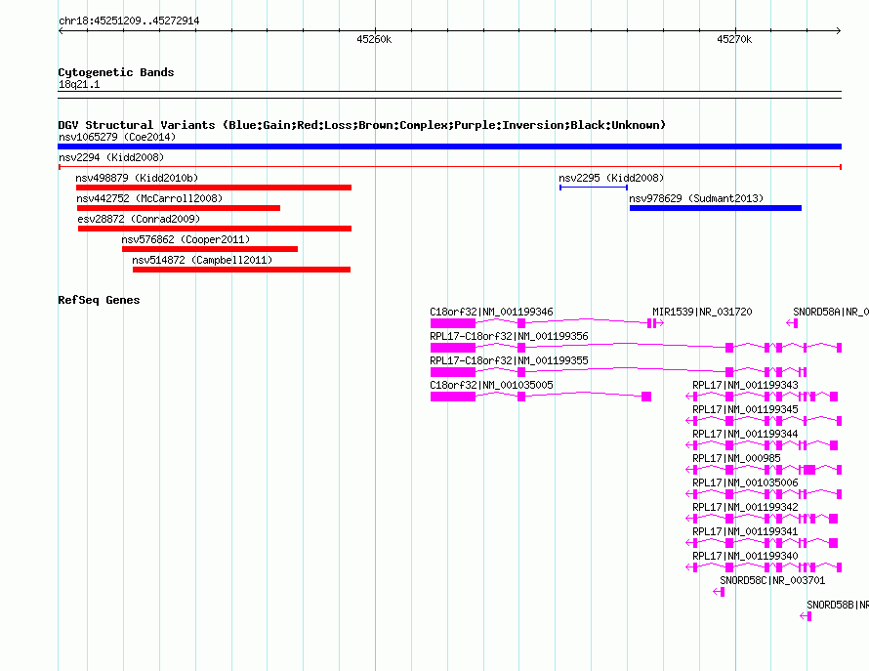
Task: Click the RPL17|NM_000985 label
Action: 736,459
